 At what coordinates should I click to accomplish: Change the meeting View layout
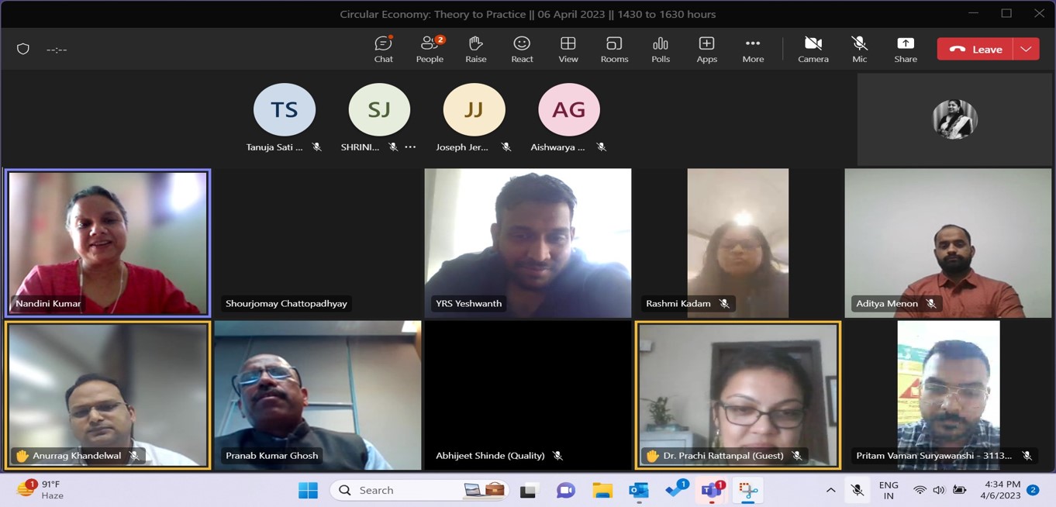[568, 49]
